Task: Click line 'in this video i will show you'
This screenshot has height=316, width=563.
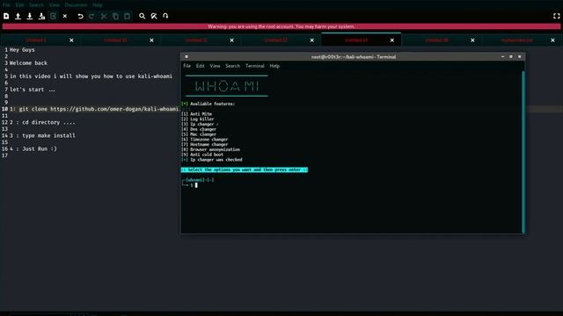Action: [x=91, y=76]
